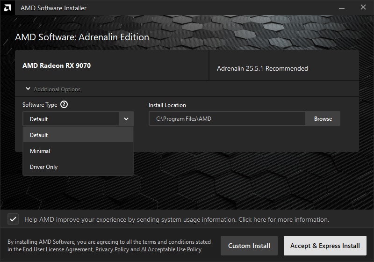
Task: Click the AMD Radeon RX 9070 label
Action: pyautogui.click(x=57, y=65)
